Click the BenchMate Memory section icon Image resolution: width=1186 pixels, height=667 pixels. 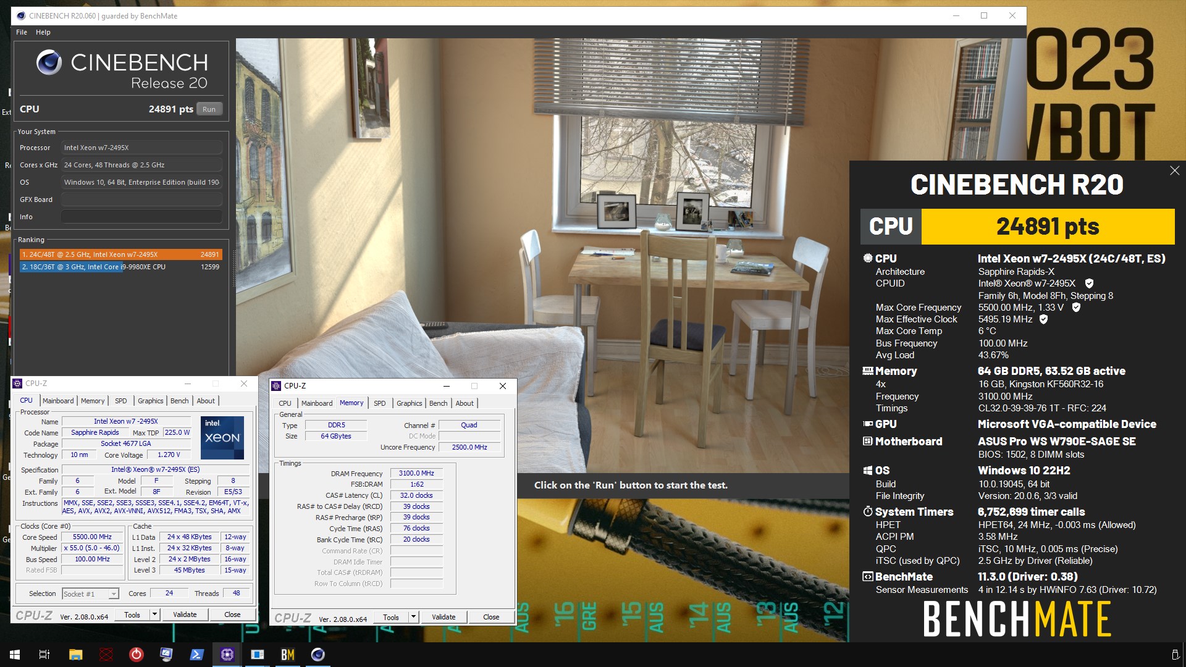(868, 371)
